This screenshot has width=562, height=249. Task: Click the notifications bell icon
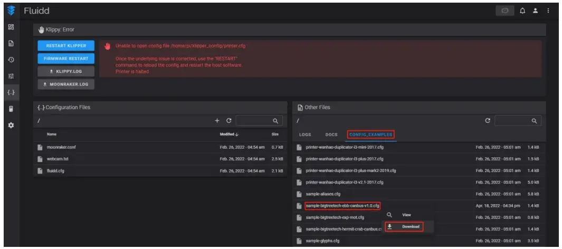click(x=522, y=11)
